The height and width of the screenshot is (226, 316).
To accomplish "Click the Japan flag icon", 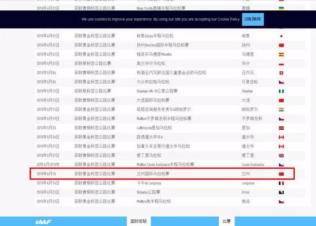I will 281,36.
